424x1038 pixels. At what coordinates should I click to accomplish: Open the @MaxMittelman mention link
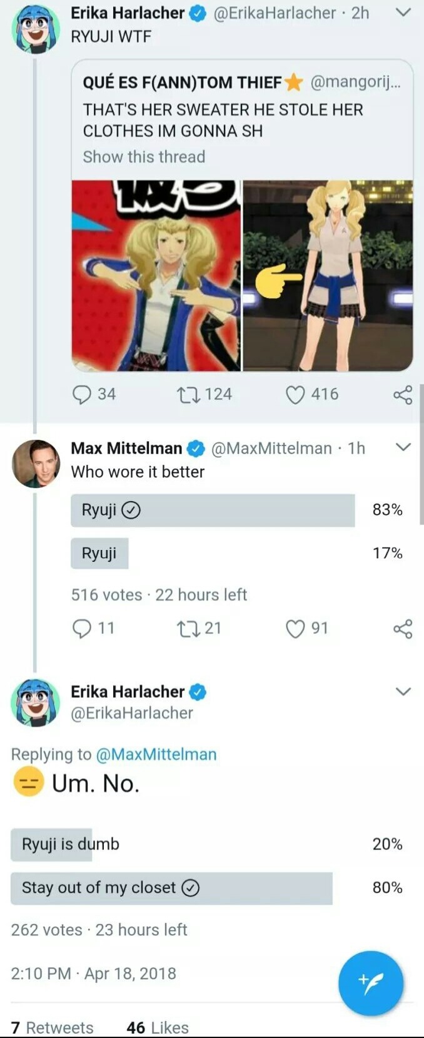[x=156, y=754]
